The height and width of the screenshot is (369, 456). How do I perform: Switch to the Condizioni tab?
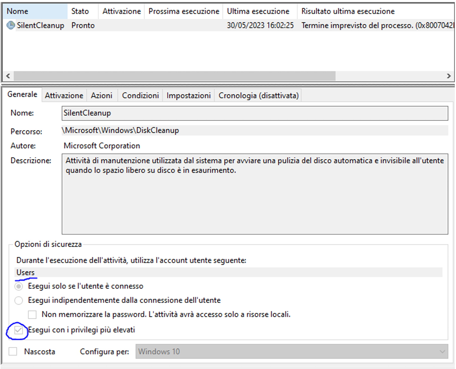pos(140,96)
